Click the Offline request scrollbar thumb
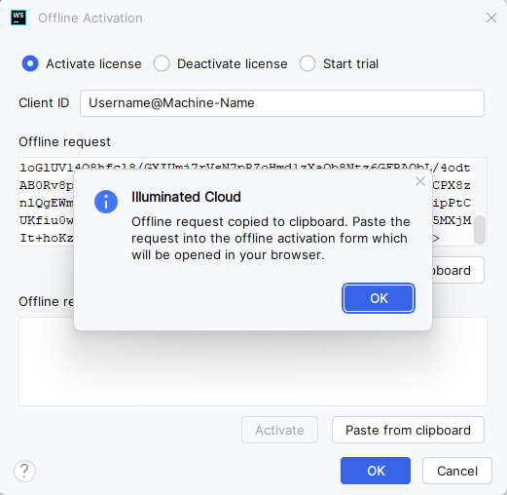The image size is (507, 495). pyautogui.click(x=480, y=230)
